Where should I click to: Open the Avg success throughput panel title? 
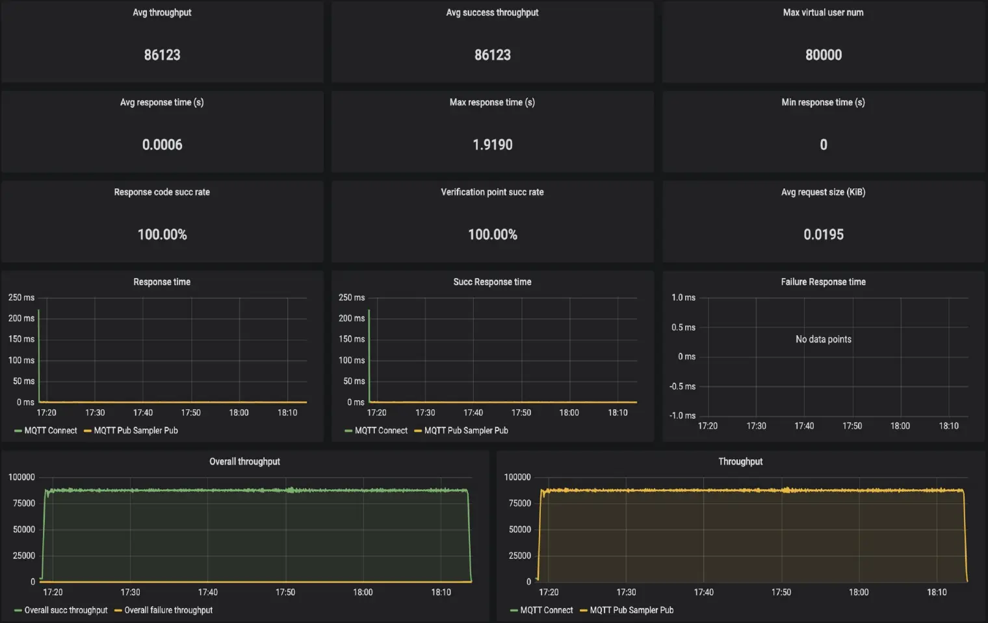click(492, 12)
